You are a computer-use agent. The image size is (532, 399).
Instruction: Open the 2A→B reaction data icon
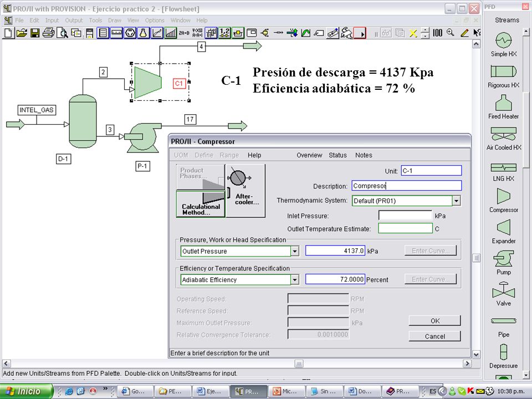click(x=184, y=33)
